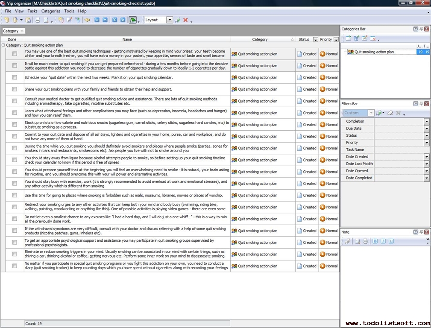Toggle Italic in the Note toolbar
The height and width of the screenshot is (328, 431).
pyautogui.click(x=383, y=241)
